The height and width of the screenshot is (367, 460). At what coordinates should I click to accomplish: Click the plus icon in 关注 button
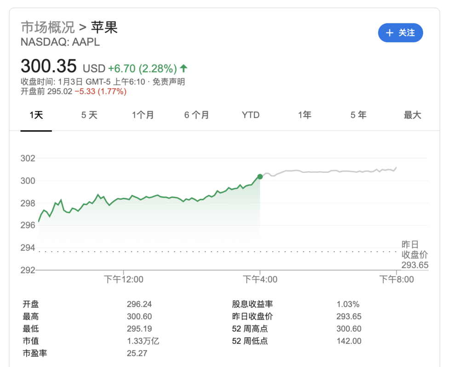pos(390,33)
